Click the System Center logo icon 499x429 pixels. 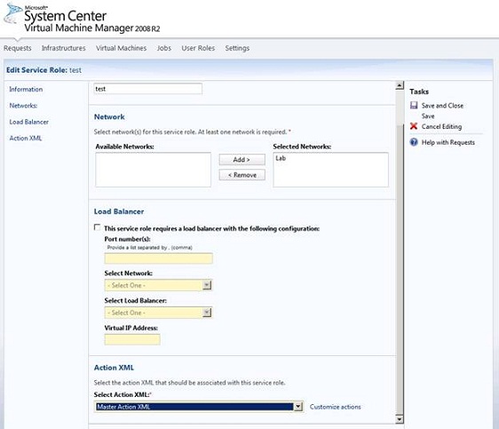pos(12,13)
